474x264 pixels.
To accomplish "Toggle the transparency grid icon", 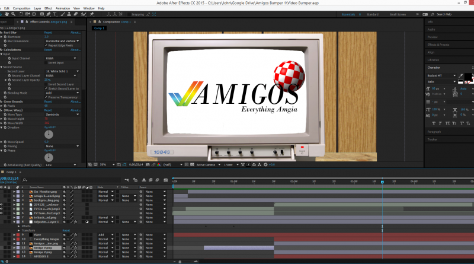I will [192, 165].
